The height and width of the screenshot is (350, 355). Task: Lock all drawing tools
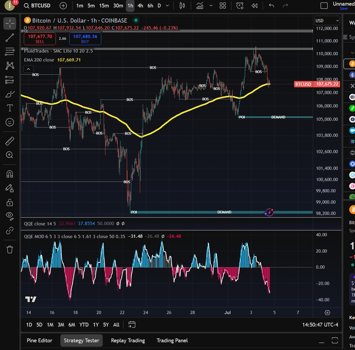click(10, 202)
